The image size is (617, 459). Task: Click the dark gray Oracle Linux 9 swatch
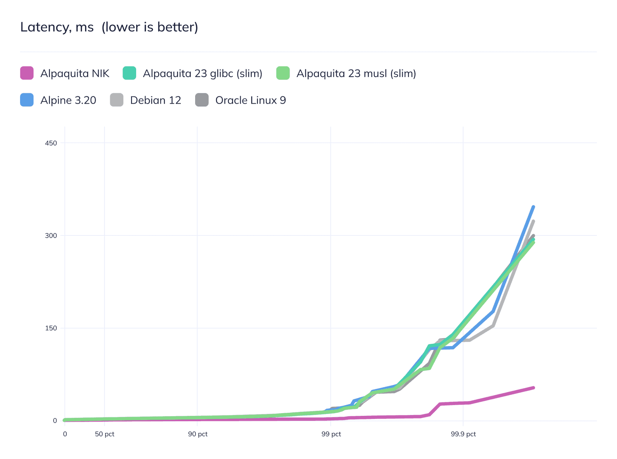coord(202,100)
